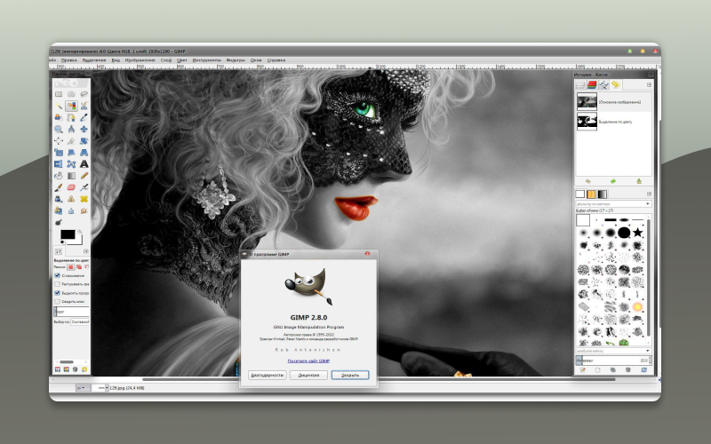Open the Select menu (Выделение)

94,59
